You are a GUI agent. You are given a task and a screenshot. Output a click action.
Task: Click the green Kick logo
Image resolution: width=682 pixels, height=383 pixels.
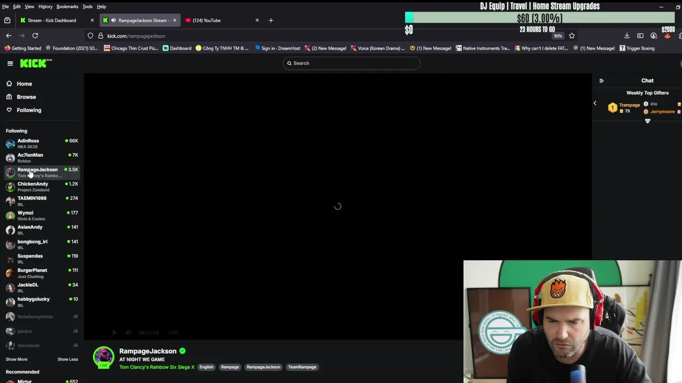click(36, 63)
